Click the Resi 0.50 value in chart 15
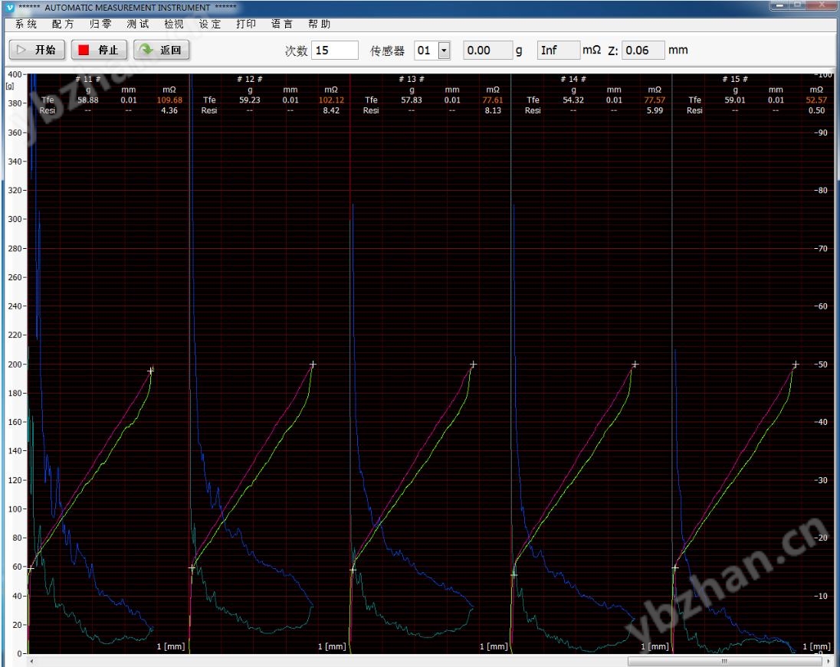This screenshot has height=667, width=840. (816, 110)
